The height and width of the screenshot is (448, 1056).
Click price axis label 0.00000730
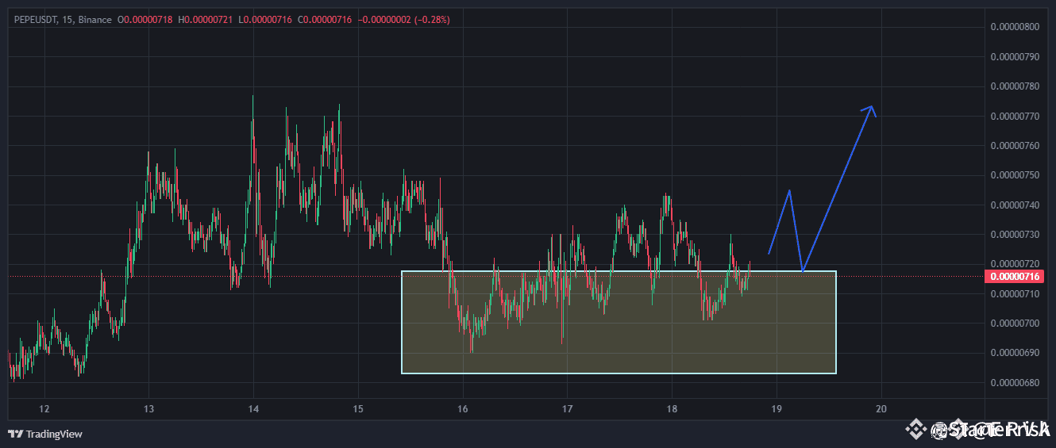(1014, 235)
